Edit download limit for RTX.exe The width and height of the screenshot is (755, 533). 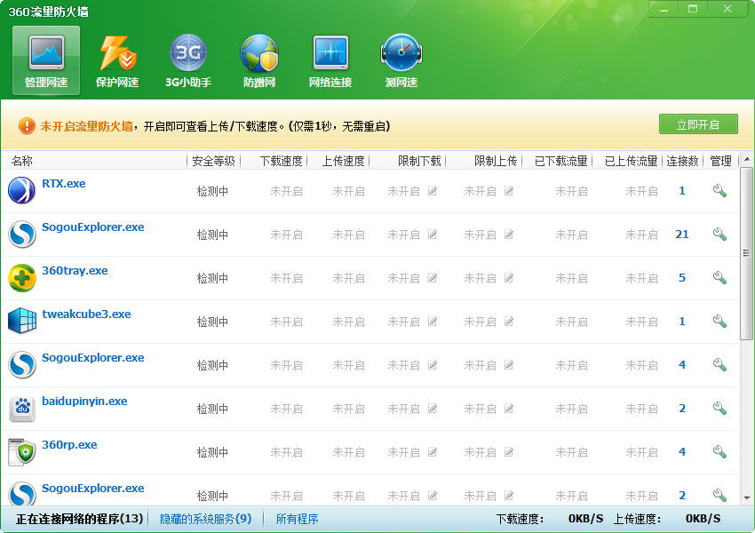[x=433, y=191]
